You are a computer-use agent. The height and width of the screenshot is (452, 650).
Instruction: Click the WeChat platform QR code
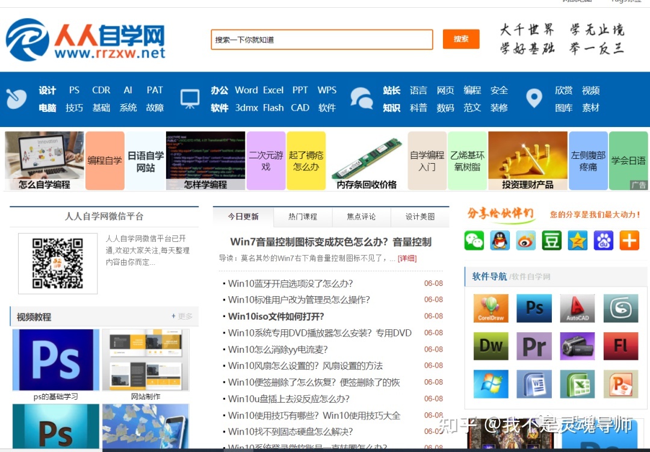58,264
